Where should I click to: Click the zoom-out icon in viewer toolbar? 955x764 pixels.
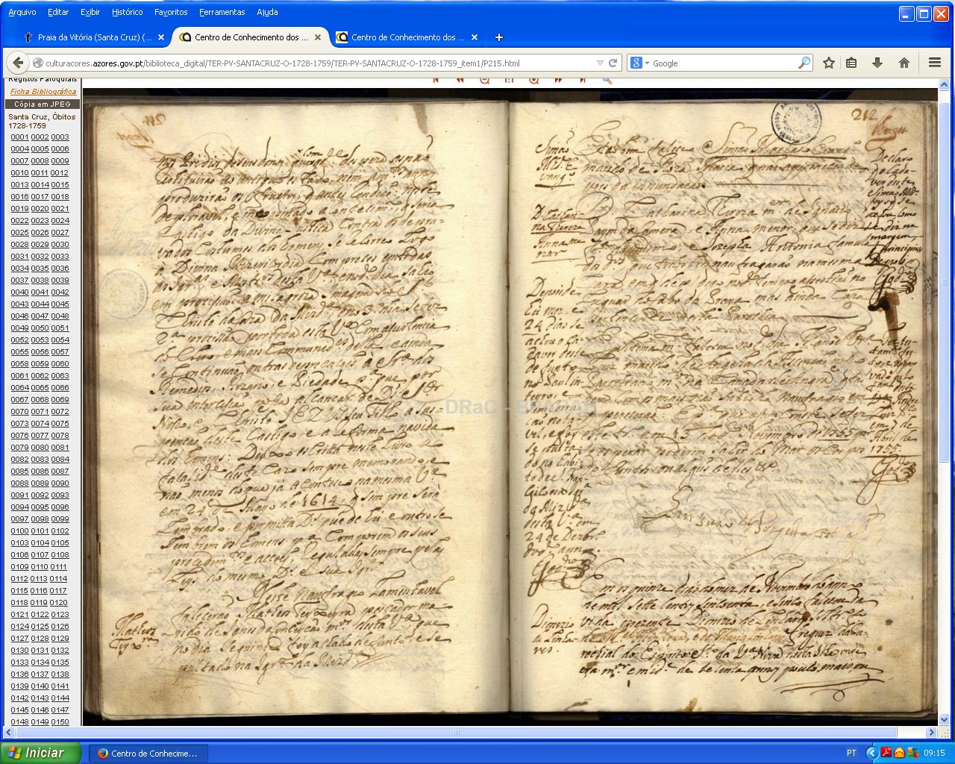coord(485,80)
